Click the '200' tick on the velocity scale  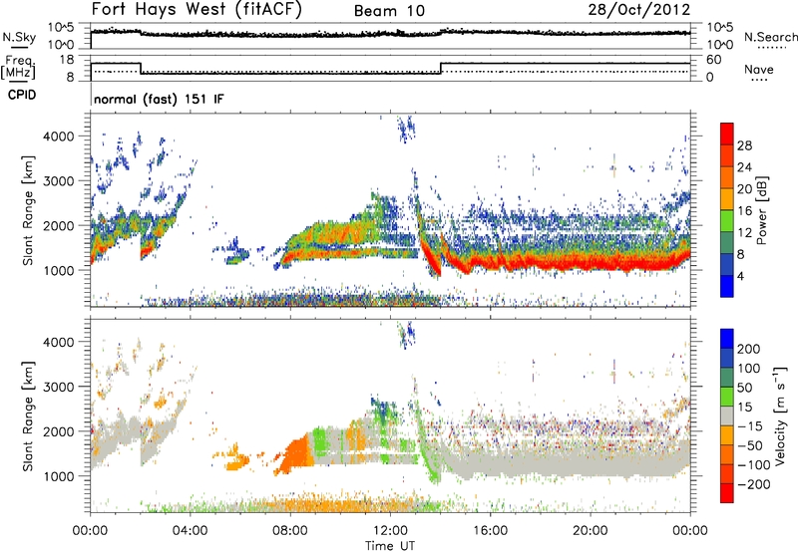click(x=749, y=349)
